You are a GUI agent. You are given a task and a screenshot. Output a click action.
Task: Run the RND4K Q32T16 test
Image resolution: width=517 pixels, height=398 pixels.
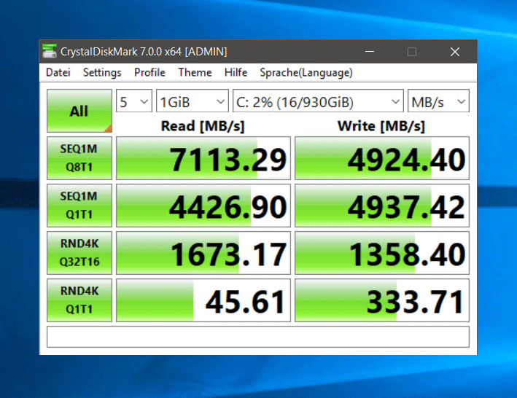pyautogui.click(x=79, y=253)
